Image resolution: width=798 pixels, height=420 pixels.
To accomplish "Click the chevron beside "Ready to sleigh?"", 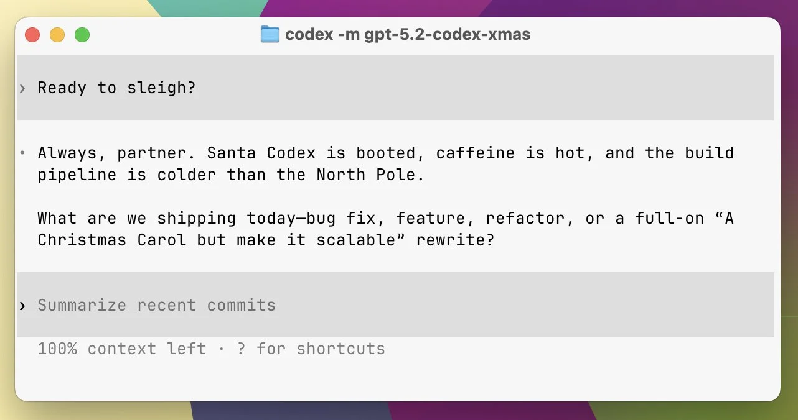I will 22,88.
